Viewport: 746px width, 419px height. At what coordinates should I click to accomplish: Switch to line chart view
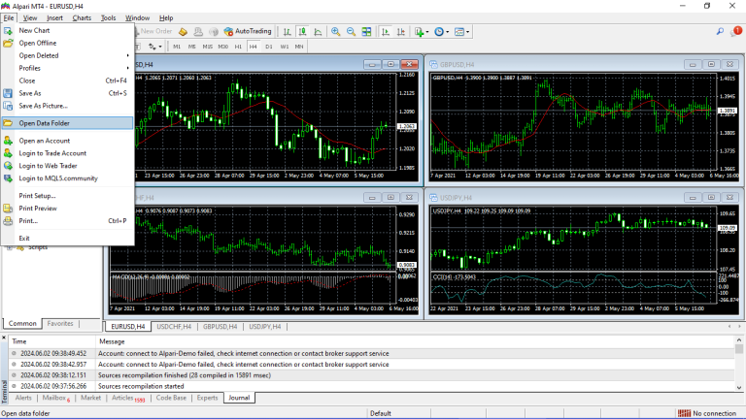pyautogui.click(x=318, y=32)
